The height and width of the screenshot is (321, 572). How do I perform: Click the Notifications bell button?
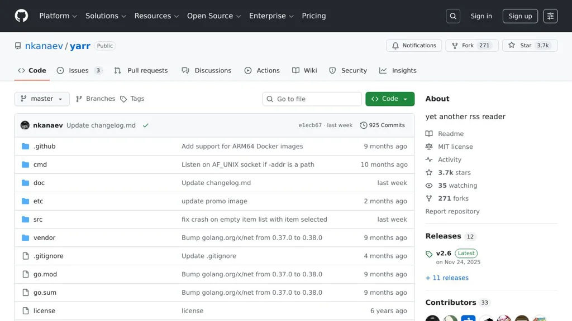point(414,46)
